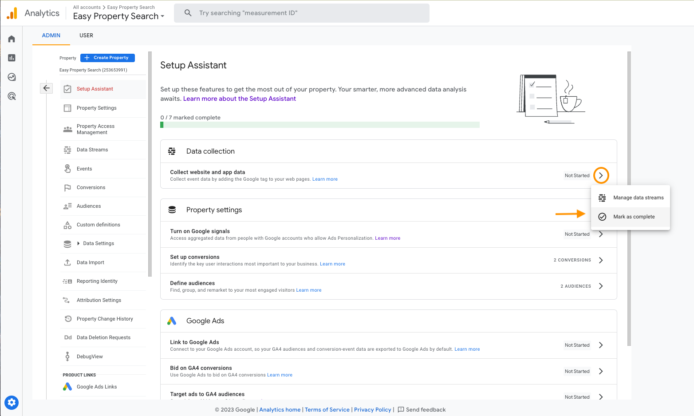Click the Events touch icon
The image size is (694, 416).
[x=67, y=169]
